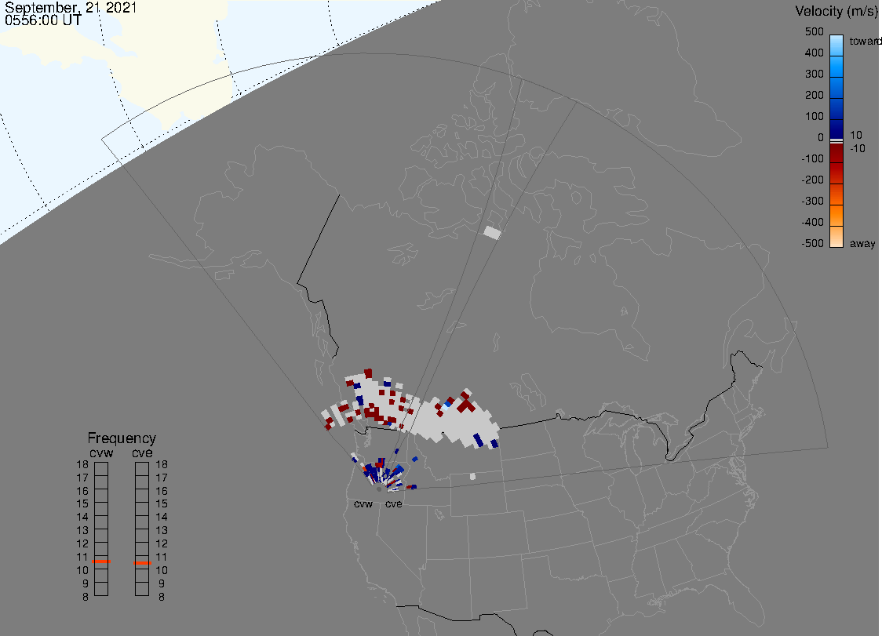This screenshot has height=636, width=882.
Task: Click the cve radar station label on map
Action: 393,504
